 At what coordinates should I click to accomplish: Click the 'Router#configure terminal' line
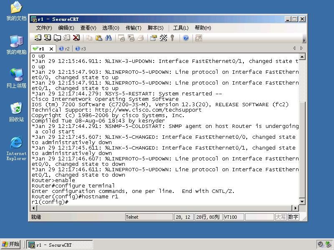pyautogui.click(x=73, y=186)
